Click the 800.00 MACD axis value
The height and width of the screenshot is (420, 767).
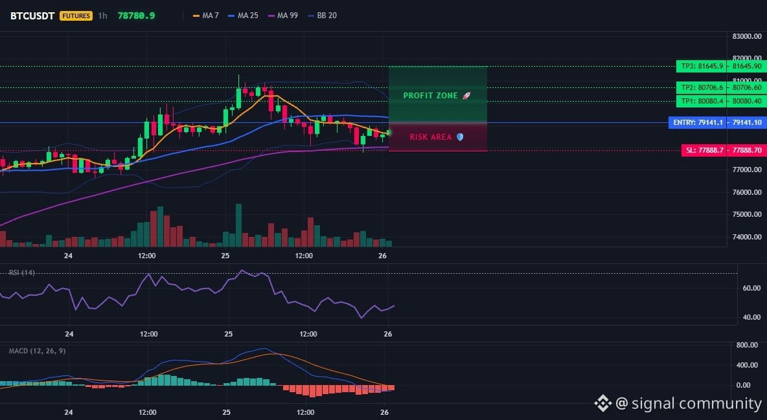pyautogui.click(x=747, y=345)
